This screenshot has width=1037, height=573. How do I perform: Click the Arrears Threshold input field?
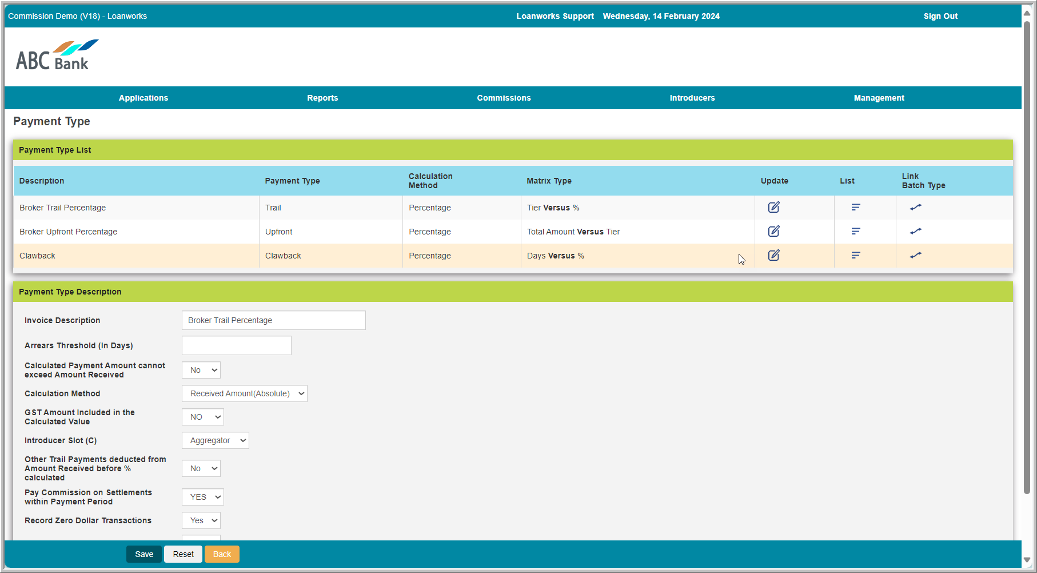pyautogui.click(x=236, y=345)
